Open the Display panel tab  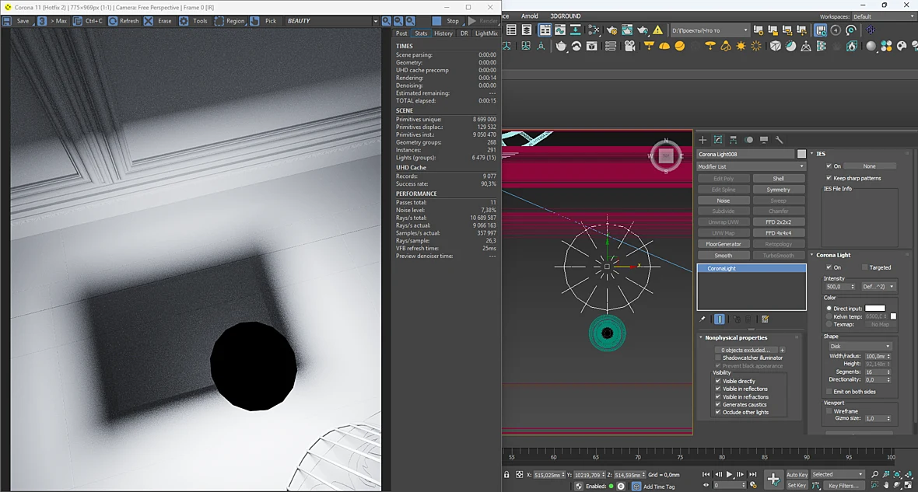[764, 140]
